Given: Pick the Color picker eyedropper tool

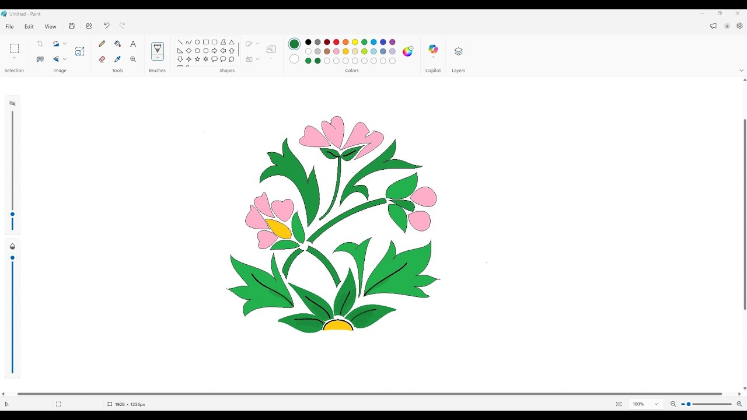Looking at the screenshot, I should [117, 59].
